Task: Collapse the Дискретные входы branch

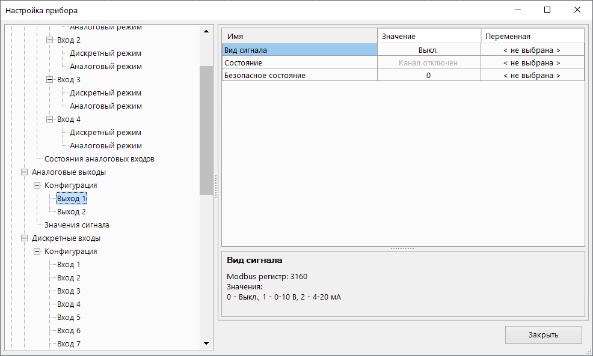Action: coord(25,238)
